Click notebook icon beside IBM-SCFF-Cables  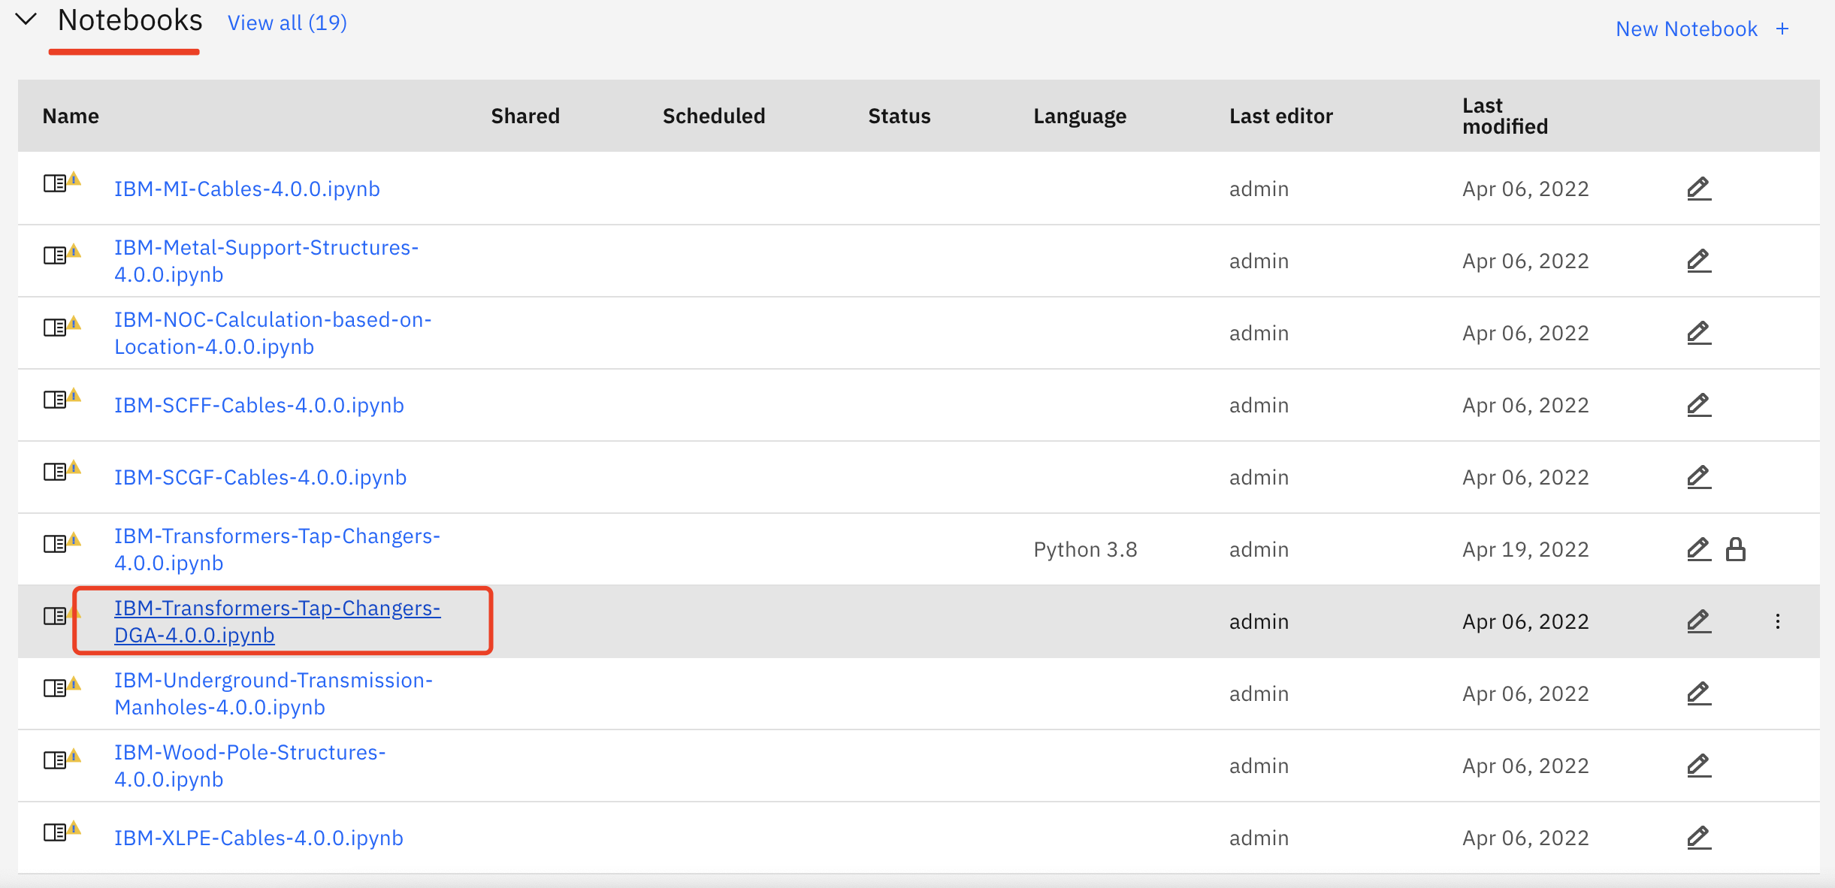[56, 400]
